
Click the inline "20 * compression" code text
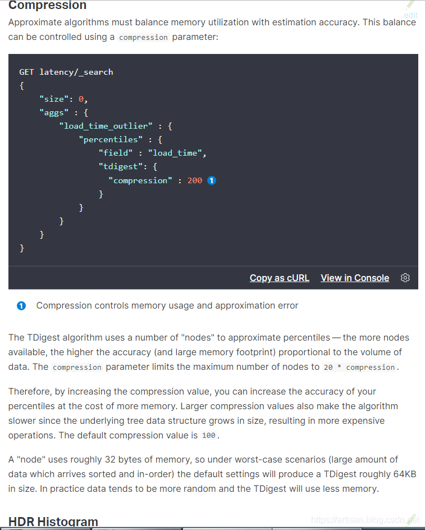click(359, 367)
